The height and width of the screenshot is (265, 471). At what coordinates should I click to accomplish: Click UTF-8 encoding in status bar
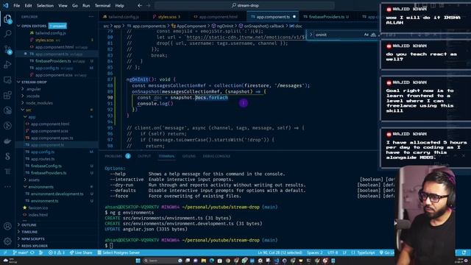click(x=333, y=252)
